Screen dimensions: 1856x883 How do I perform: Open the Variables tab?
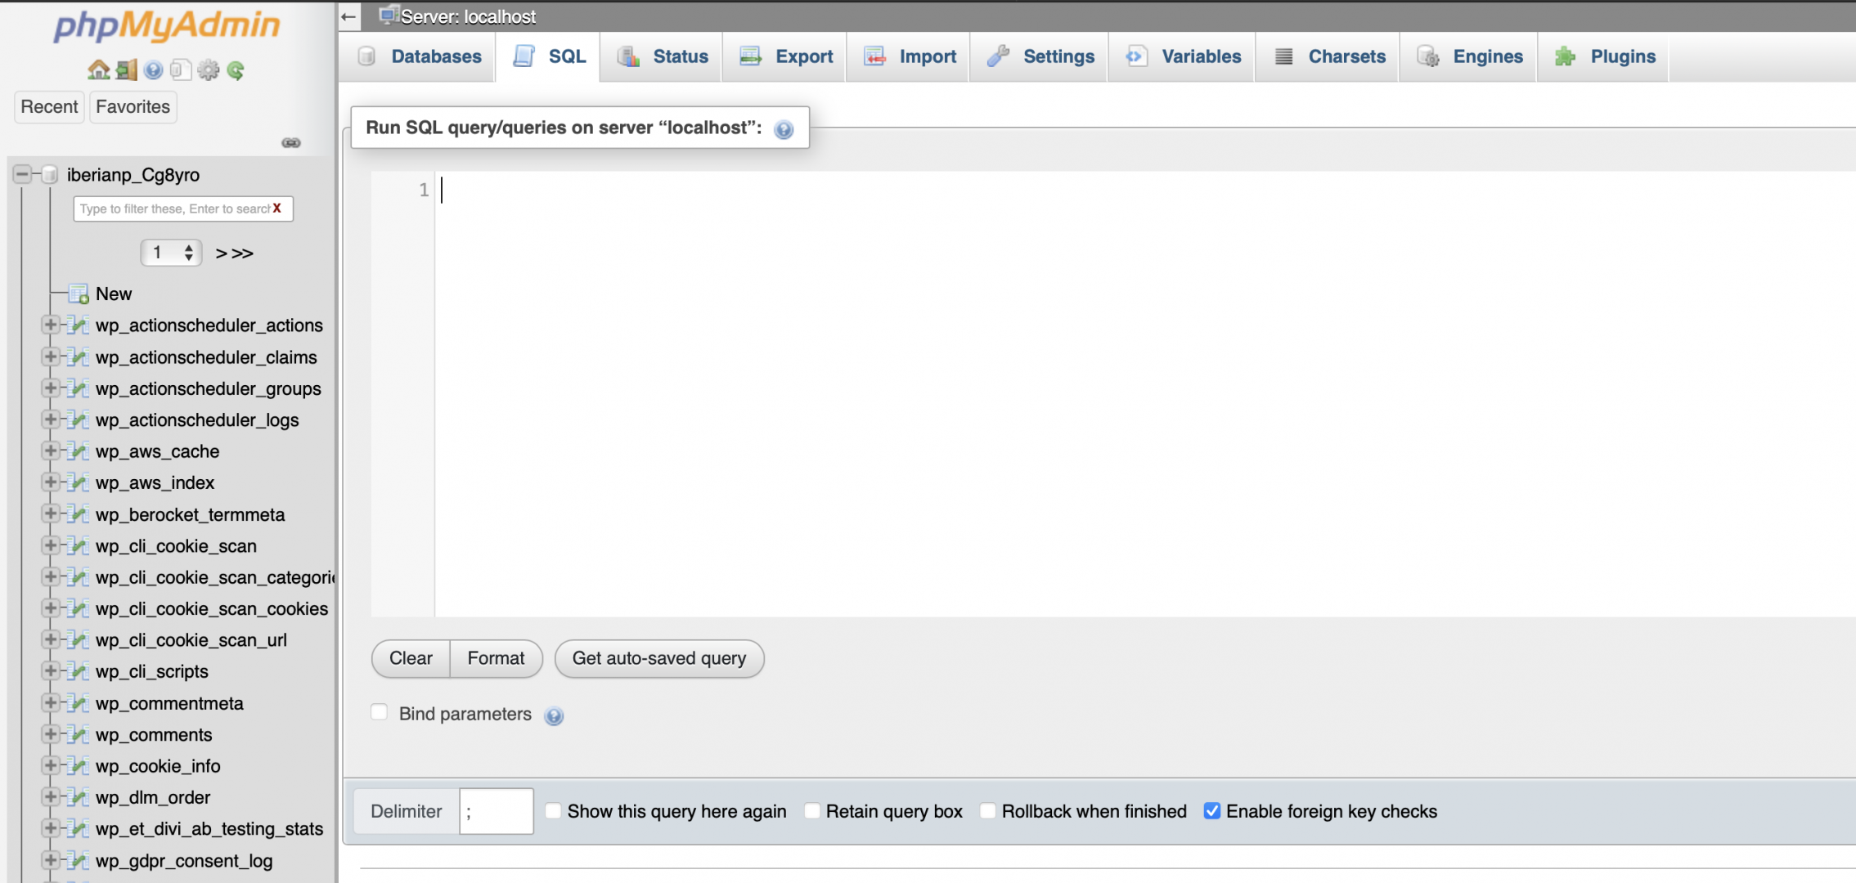coord(1183,56)
